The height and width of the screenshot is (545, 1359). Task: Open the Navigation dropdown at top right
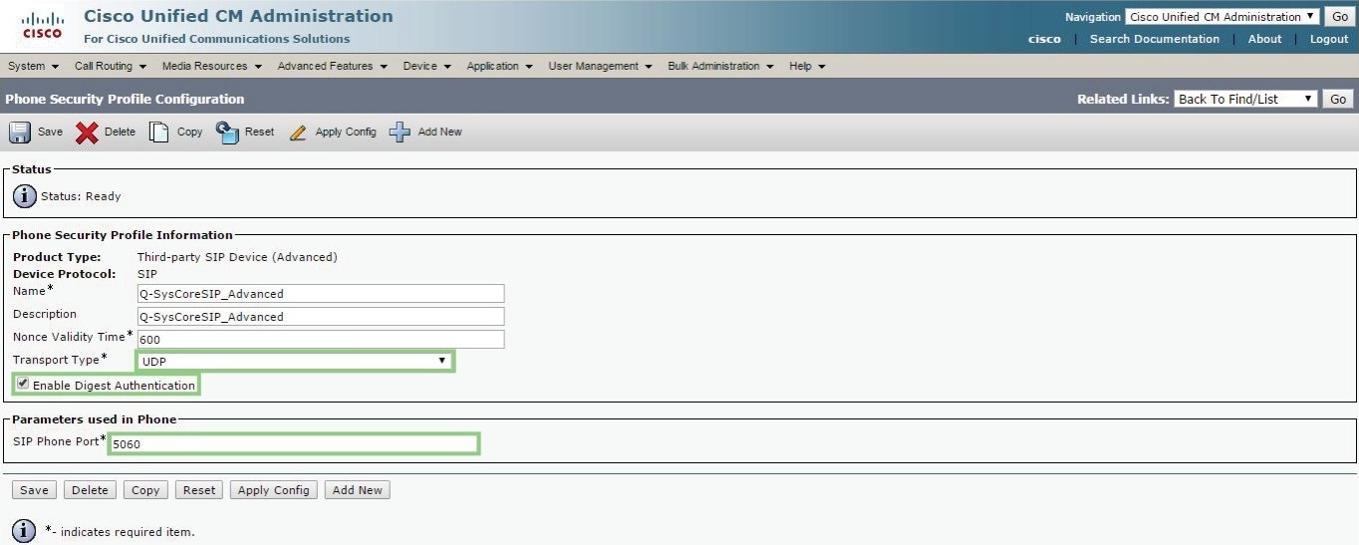pos(1222,17)
